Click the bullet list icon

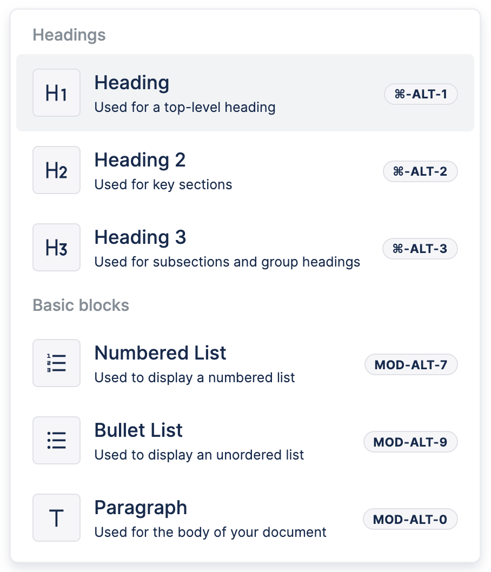click(x=56, y=441)
